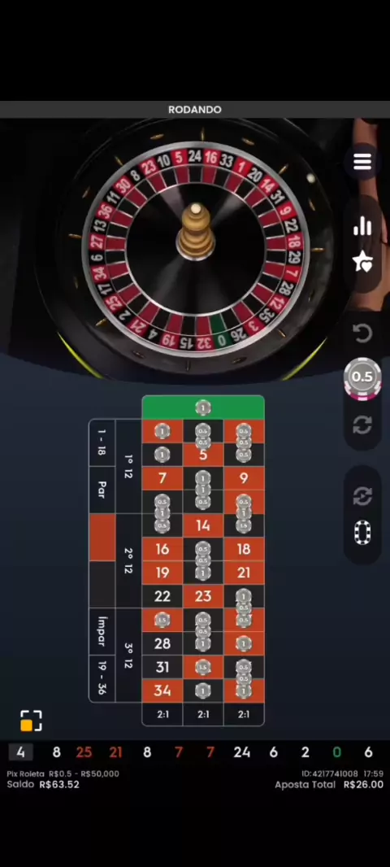Open the hamburger menu icon
This screenshot has width=390, height=867.
pyautogui.click(x=362, y=162)
